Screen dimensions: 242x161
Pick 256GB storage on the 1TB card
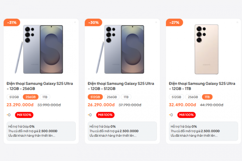(x=193, y=97)
